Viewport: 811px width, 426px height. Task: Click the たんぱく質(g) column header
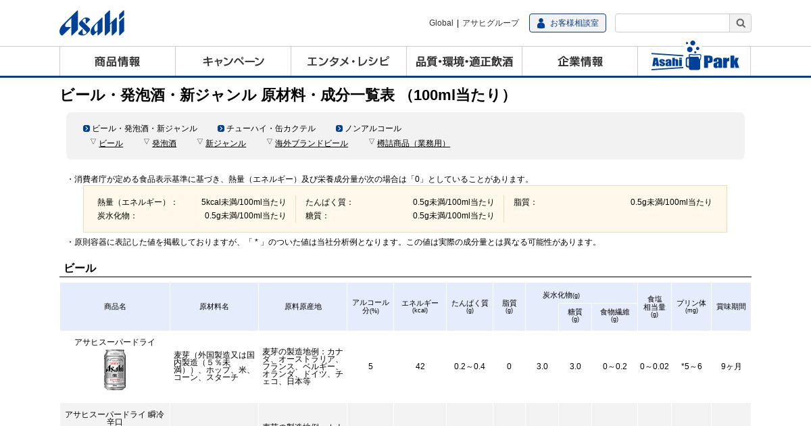tap(470, 306)
